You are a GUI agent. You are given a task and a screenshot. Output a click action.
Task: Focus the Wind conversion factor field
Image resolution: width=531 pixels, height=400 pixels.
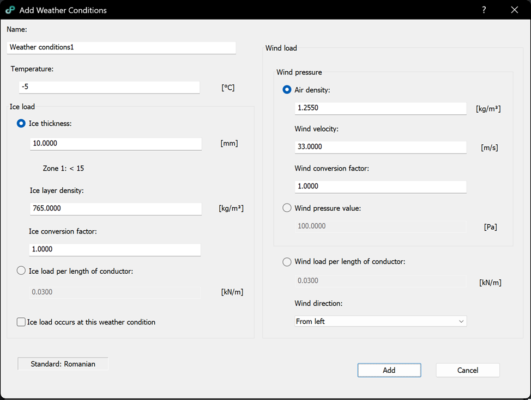coord(380,187)
